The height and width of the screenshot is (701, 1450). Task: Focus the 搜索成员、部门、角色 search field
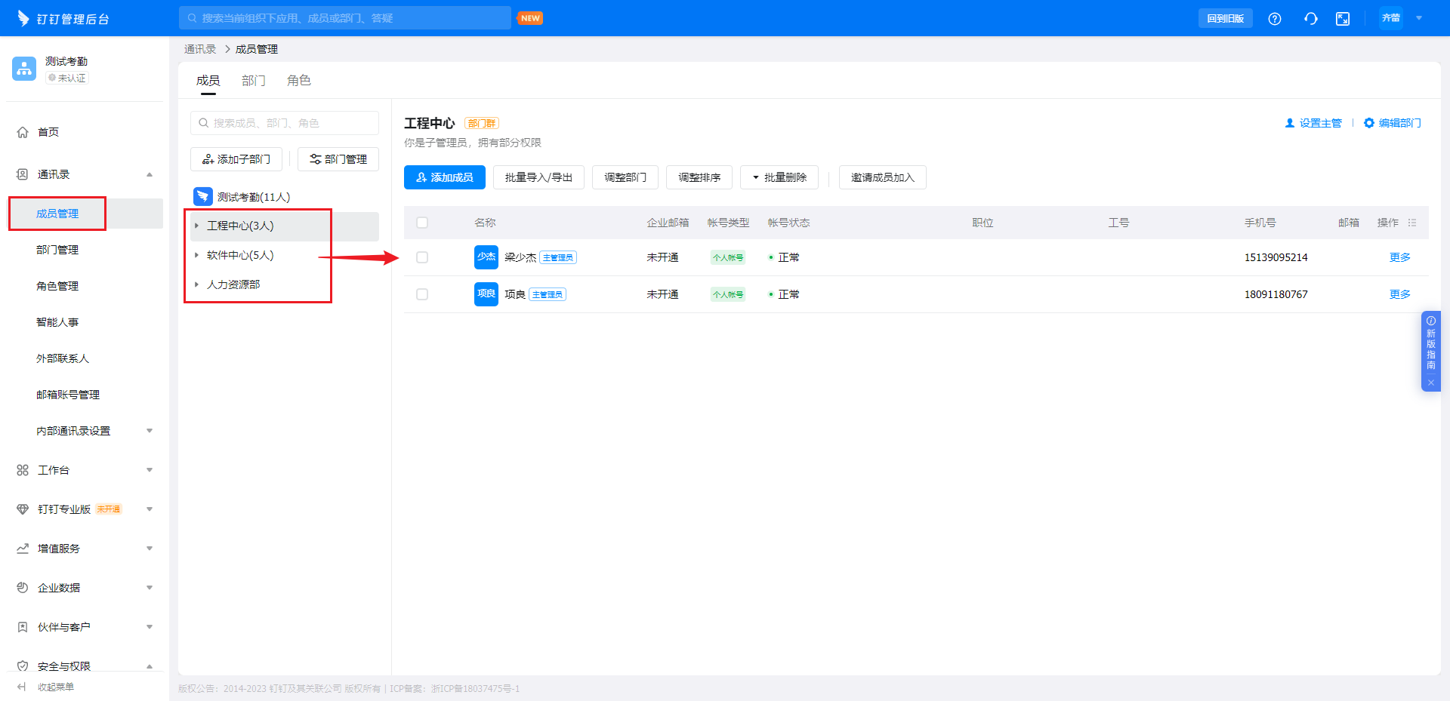click(285, 123)
